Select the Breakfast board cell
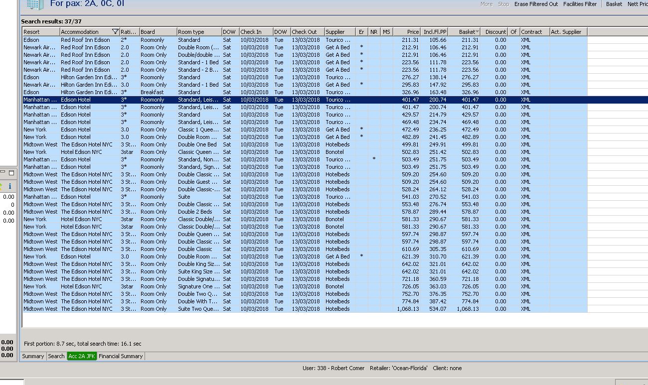The image size is (648, 385). click(x=158, y=92)
